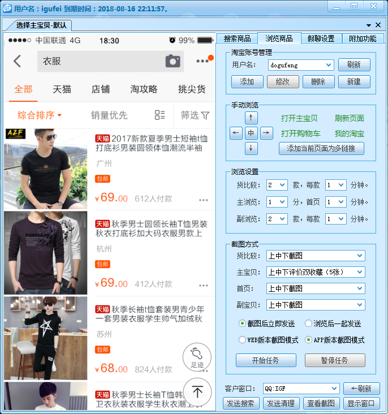Open 副浏览 款 count dropdown
The width and height of the screenshot is (388, 414).
[282, 219]
